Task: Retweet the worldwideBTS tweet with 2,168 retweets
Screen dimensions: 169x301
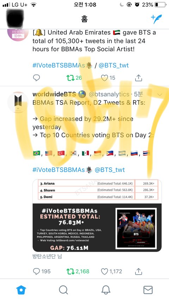Action: [x=78, y=271]
